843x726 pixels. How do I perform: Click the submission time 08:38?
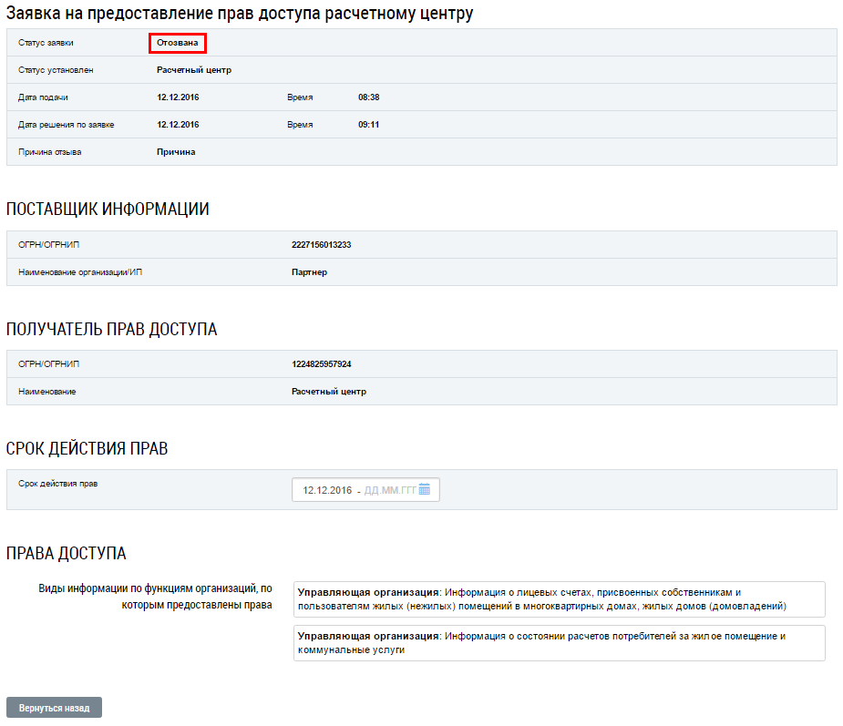click(368, 97)
